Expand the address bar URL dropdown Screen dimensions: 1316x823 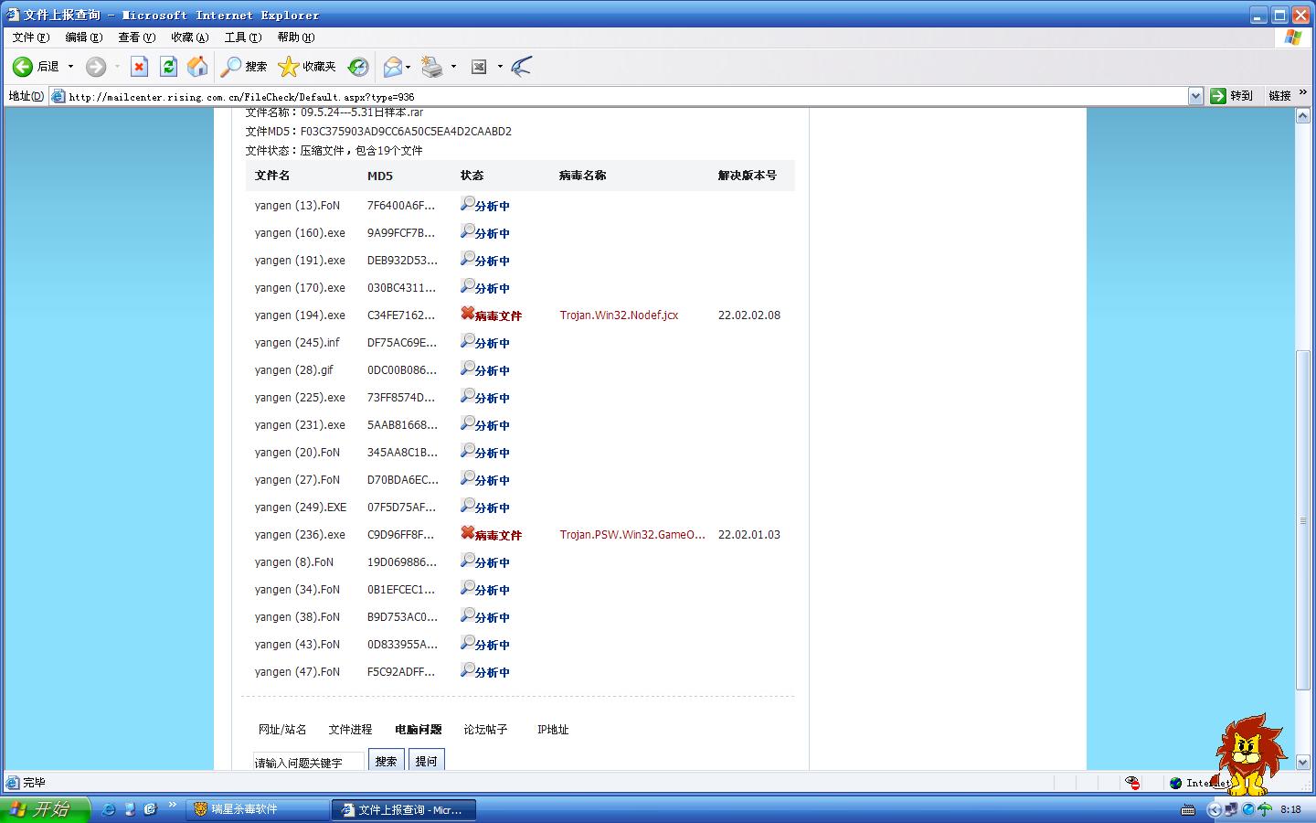coord(1194,96)
